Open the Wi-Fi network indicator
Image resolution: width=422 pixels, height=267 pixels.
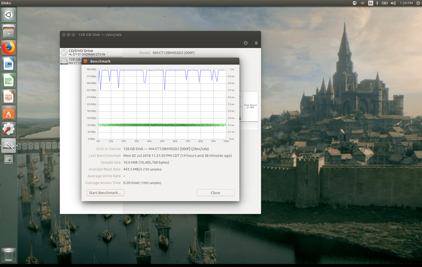click(x=362, y=3)
